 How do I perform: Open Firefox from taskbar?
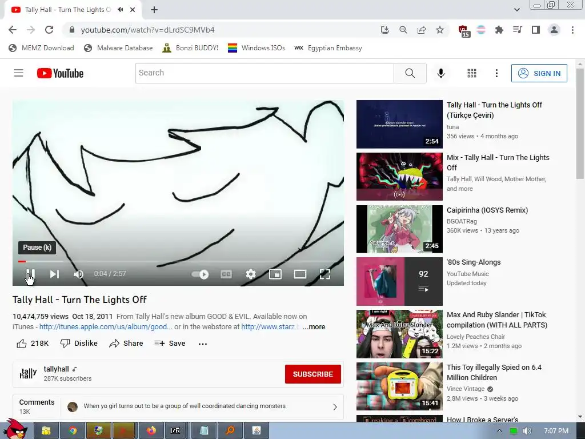pos(151,430)
